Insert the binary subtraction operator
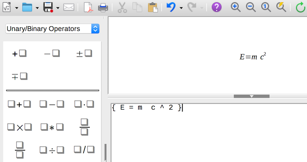 (52, 104)
